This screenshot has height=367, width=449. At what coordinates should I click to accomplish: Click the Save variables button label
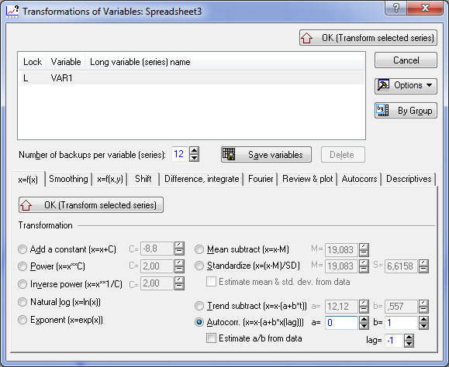(x=275, y=155)
